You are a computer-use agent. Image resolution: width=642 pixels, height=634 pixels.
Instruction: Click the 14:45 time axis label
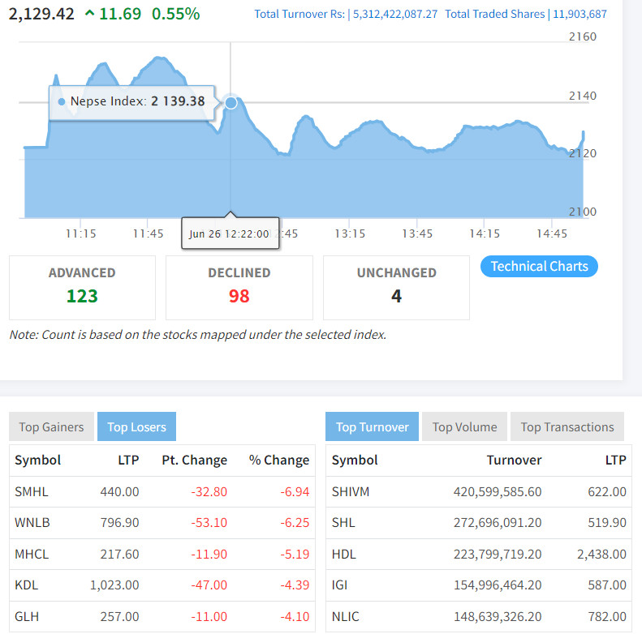(x=552, y=233)
